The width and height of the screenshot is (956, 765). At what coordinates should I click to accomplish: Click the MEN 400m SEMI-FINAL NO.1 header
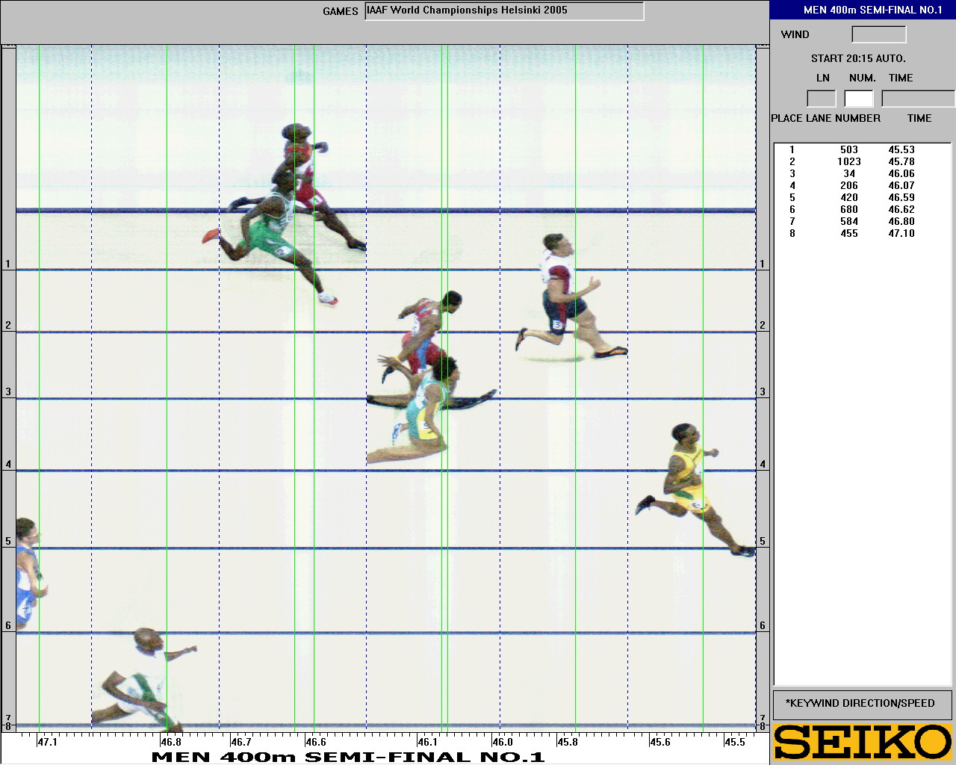tap(863, 10)
